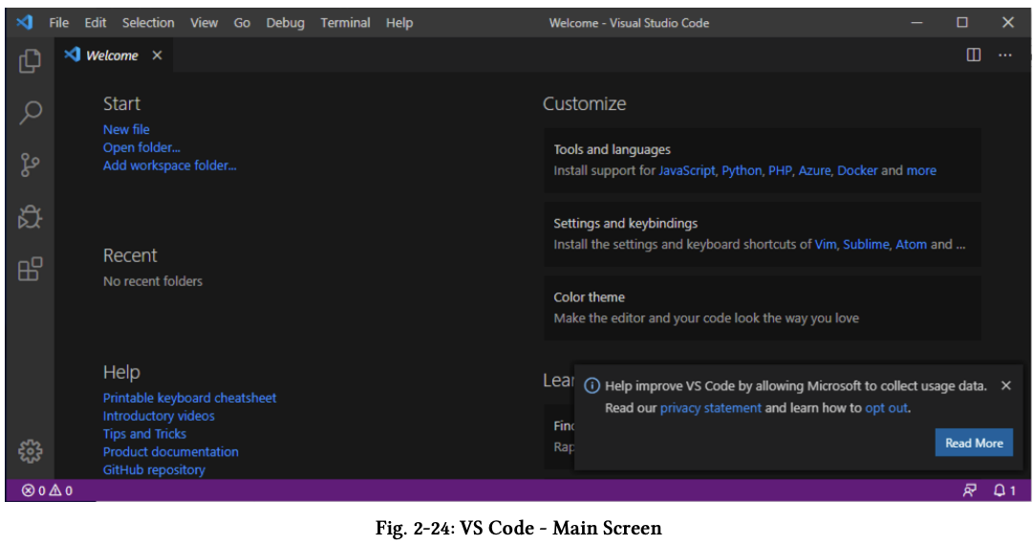Viewport: 1034px width, 545px height.
Task: Open the Source Control view
Action: [x=30, y=165]
